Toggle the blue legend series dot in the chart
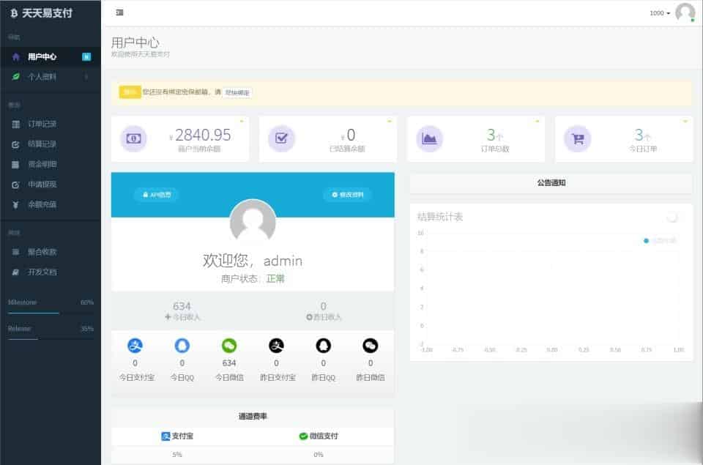703x465 pixels. coord(646,241)
